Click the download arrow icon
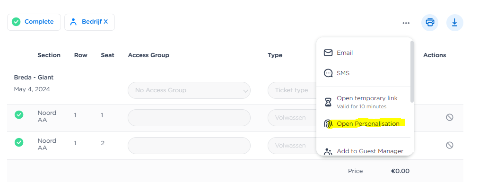The width and height of the screenshot is (479, 192). point(454,22)
